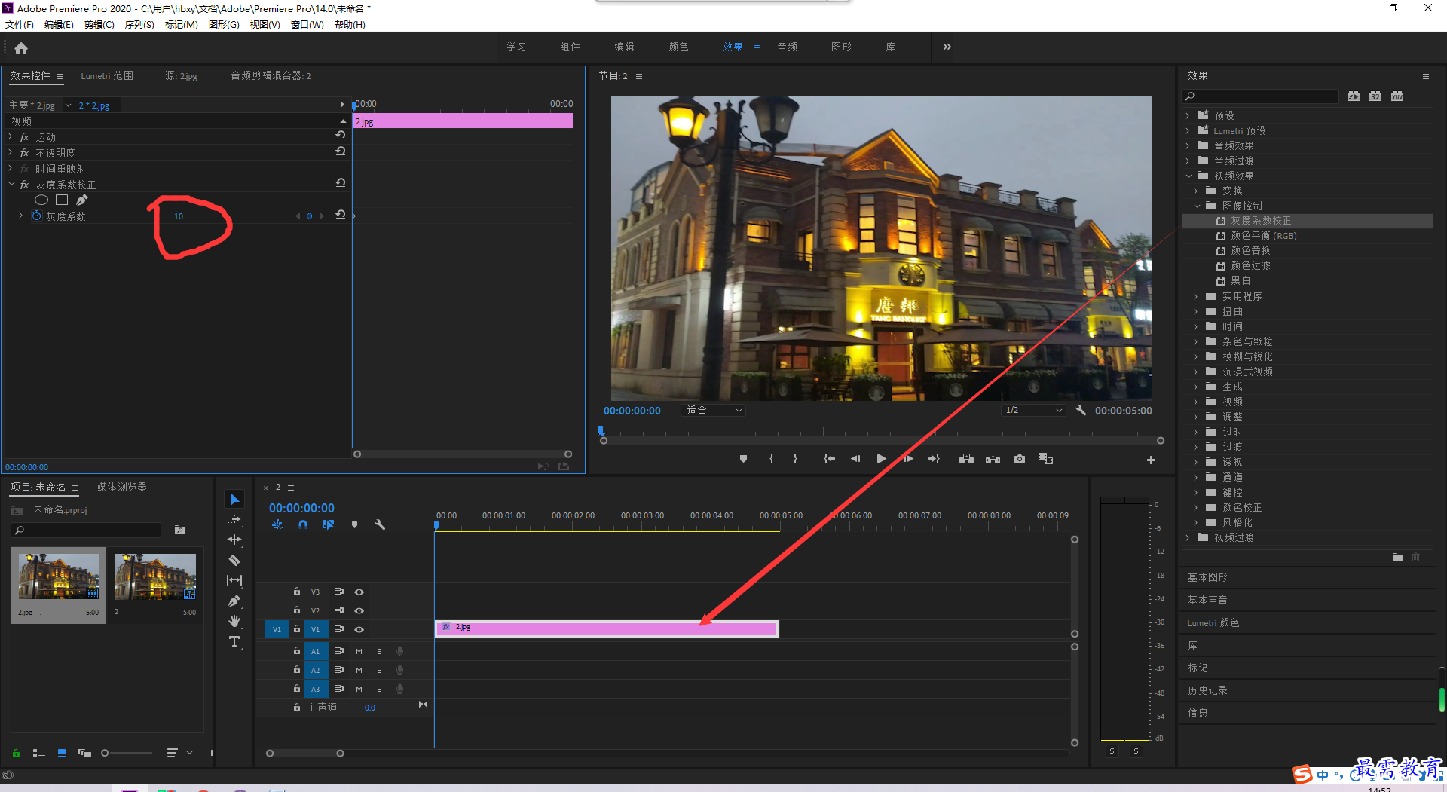Open the 序列(S) menu
The width and height of the screenshot is (1447, 792).
click(139, 25)
